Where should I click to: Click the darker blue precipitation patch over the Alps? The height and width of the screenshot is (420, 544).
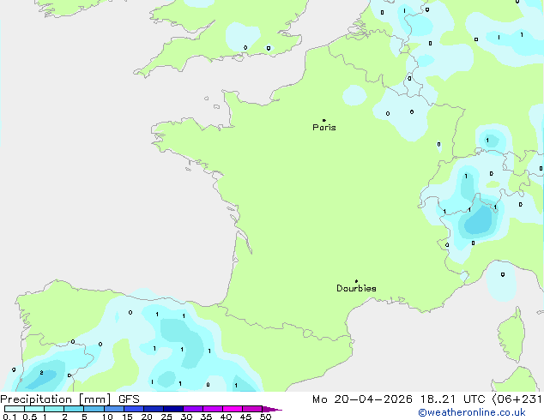479,220
